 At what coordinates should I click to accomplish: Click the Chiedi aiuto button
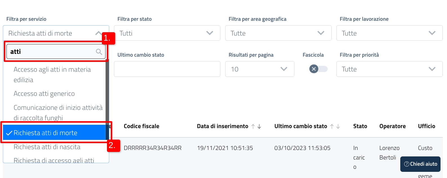420,164
